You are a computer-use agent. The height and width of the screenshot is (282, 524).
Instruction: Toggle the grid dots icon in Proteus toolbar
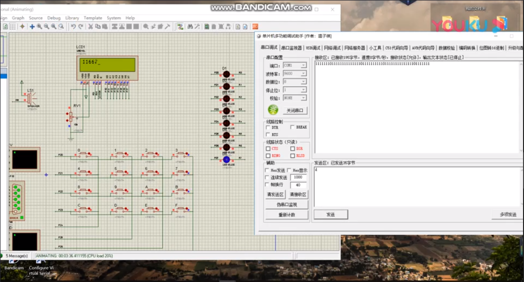pos(13,27)
